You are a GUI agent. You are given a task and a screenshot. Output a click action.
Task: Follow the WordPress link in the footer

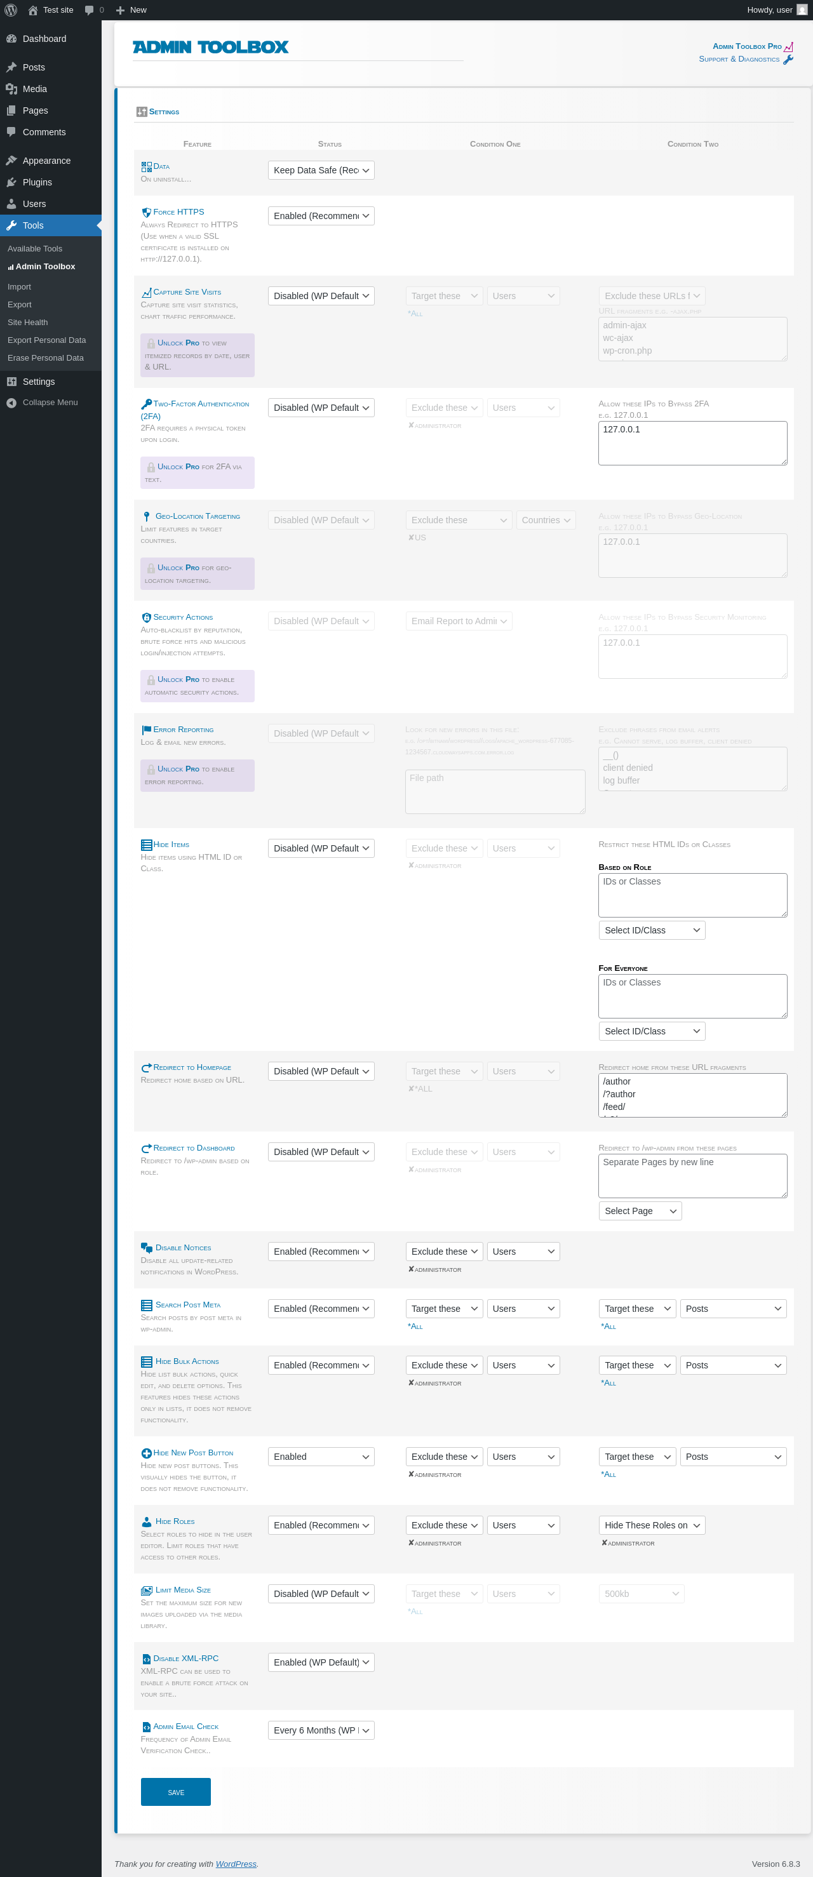236,1864
